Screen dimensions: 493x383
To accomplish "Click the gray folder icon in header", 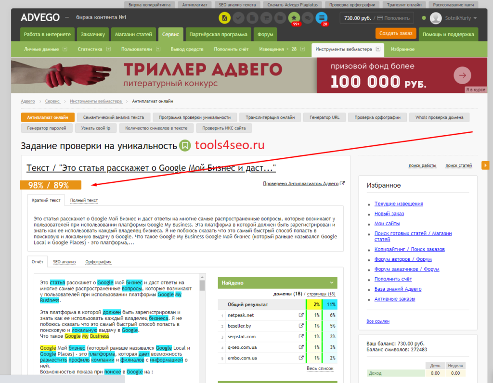I will (280, 18).
